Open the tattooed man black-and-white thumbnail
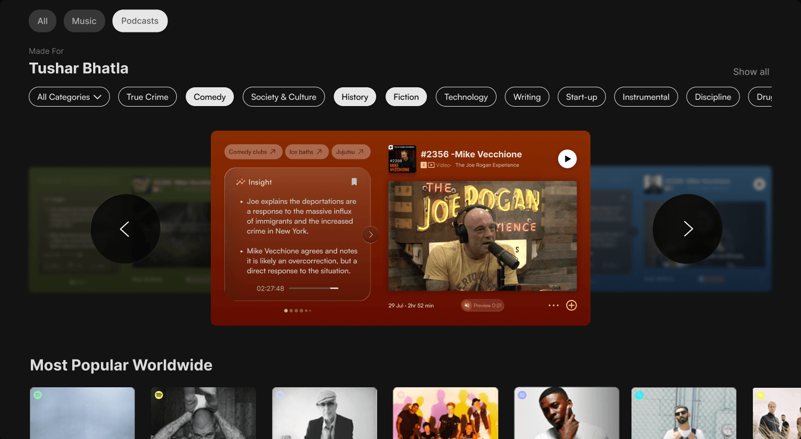Image resolution: width=801 pixels, height=439 pixels. (x=204, y=413)
